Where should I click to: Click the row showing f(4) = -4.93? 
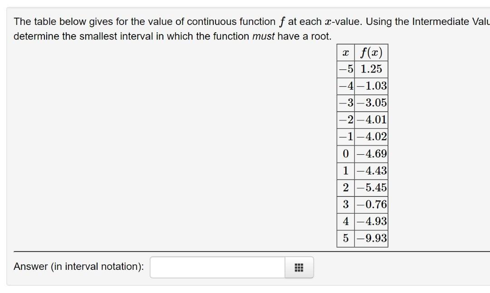click(363, 221)
